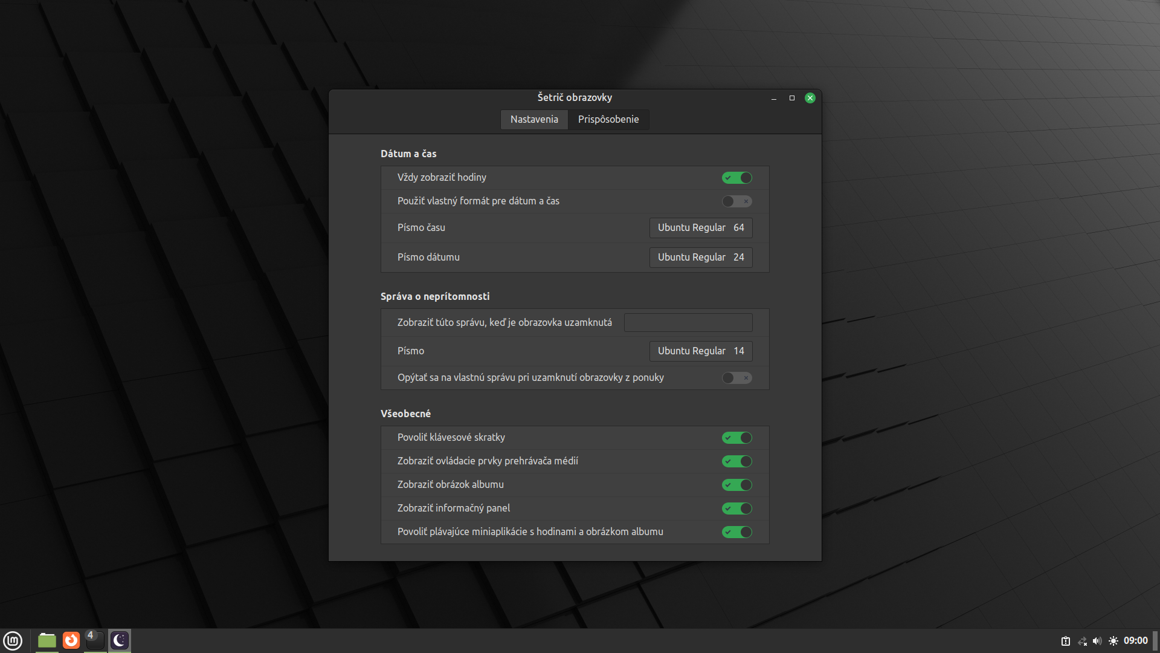Click the screensaver moon icon in the taskbar

click(120, 640)
